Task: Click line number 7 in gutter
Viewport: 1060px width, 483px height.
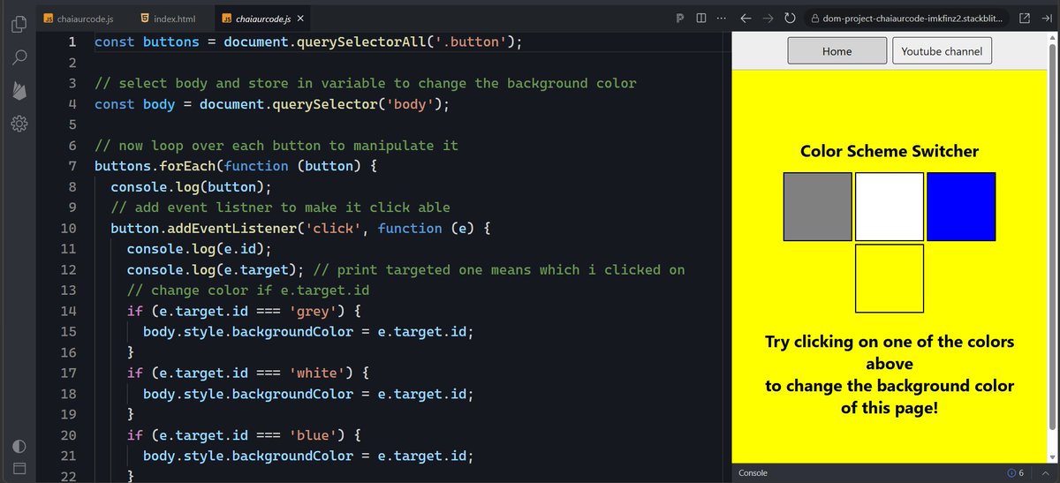Action: coord(72,166)
